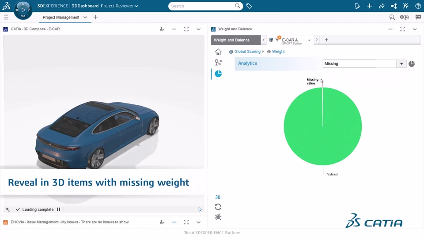
Task: Add a new Weight and Balance tab
Action: (326, 40)
